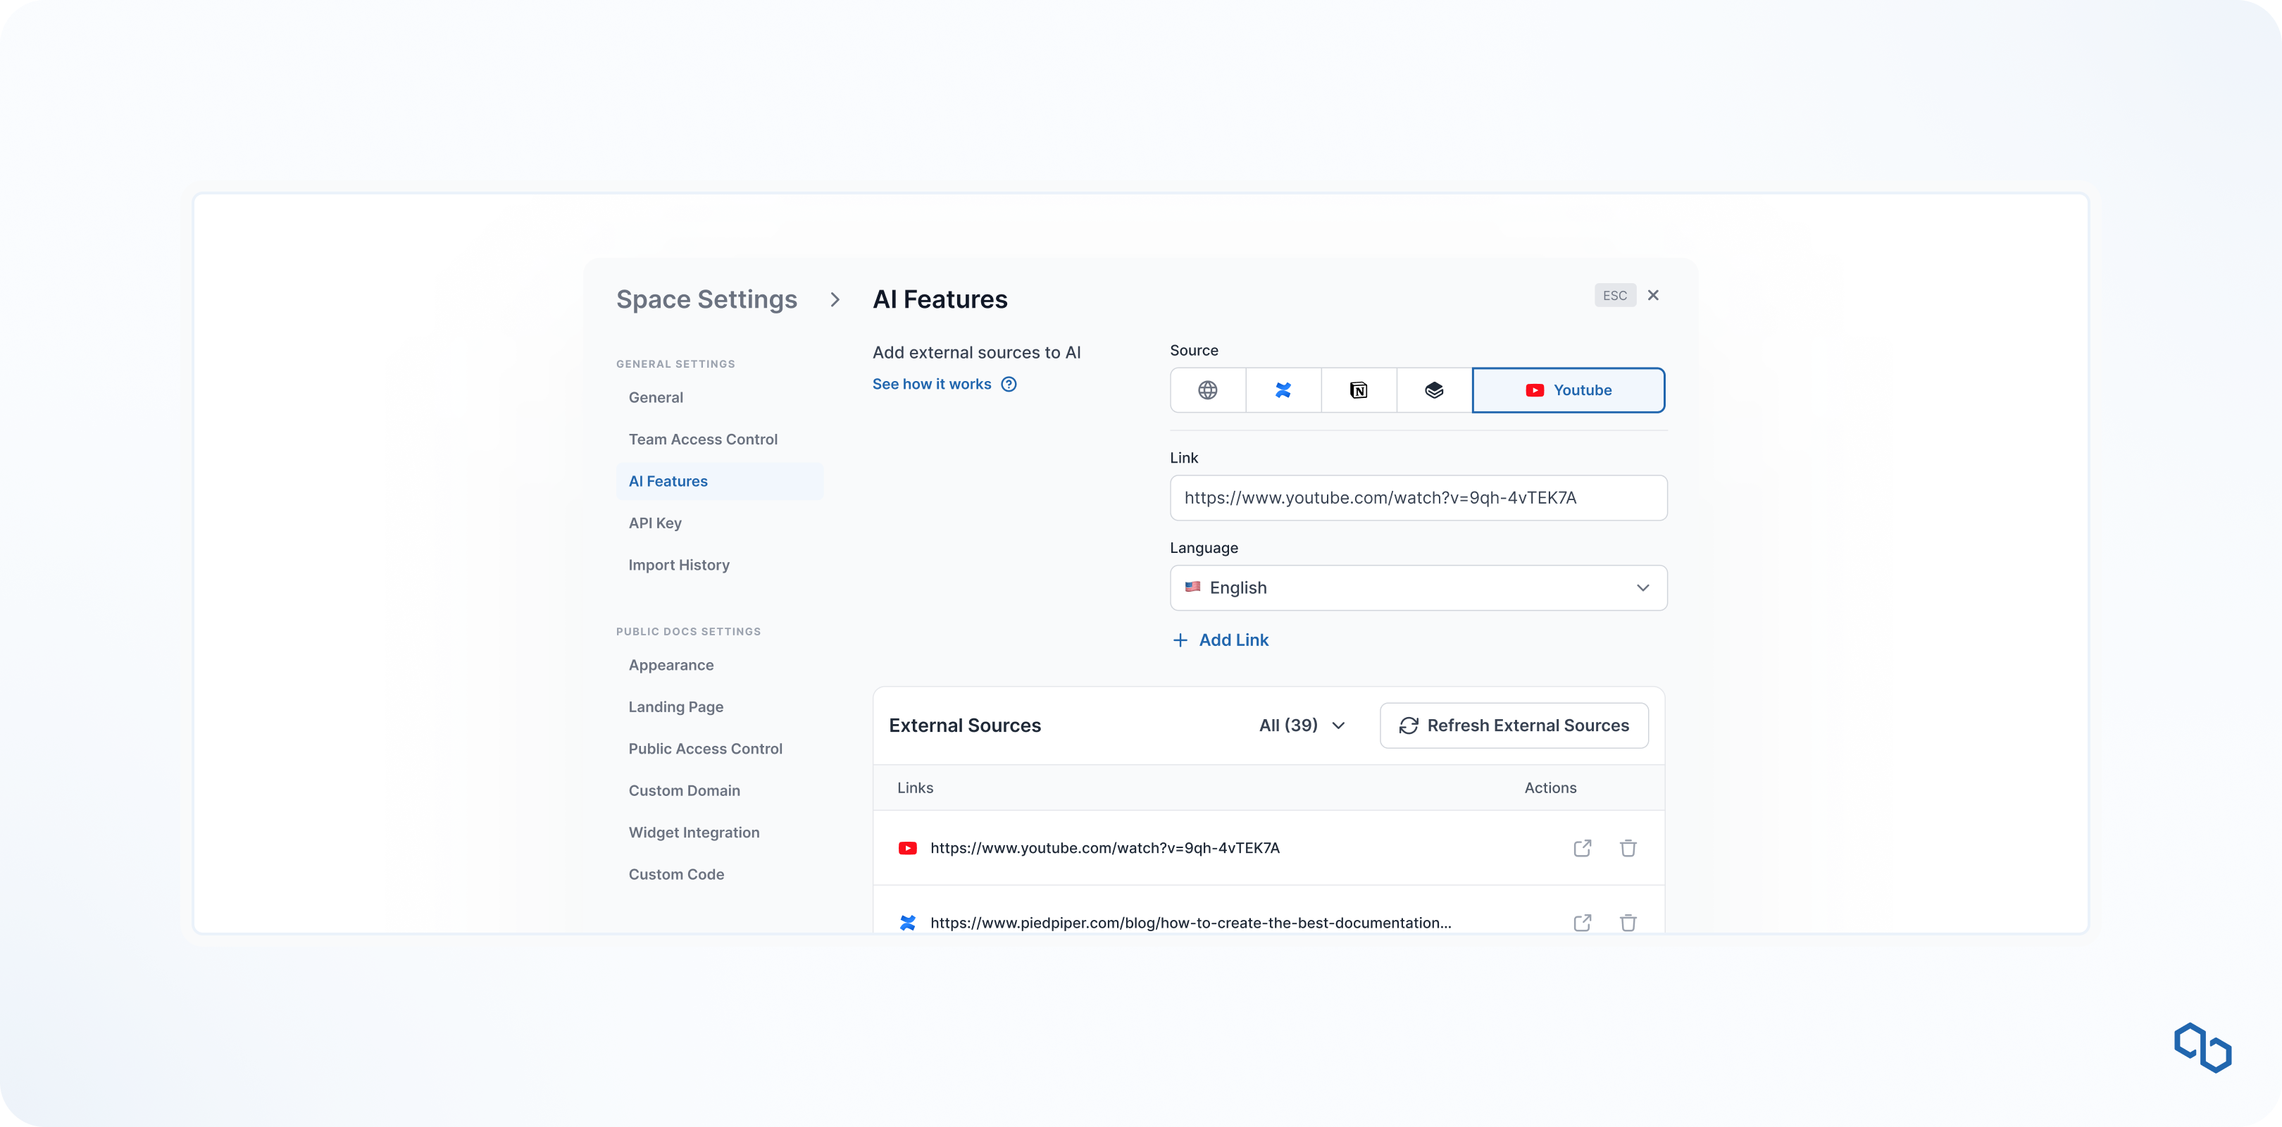The image size is (2282, 1127).
Task: Go to Team Access Control settings
Action: click(x=702, y=440)
